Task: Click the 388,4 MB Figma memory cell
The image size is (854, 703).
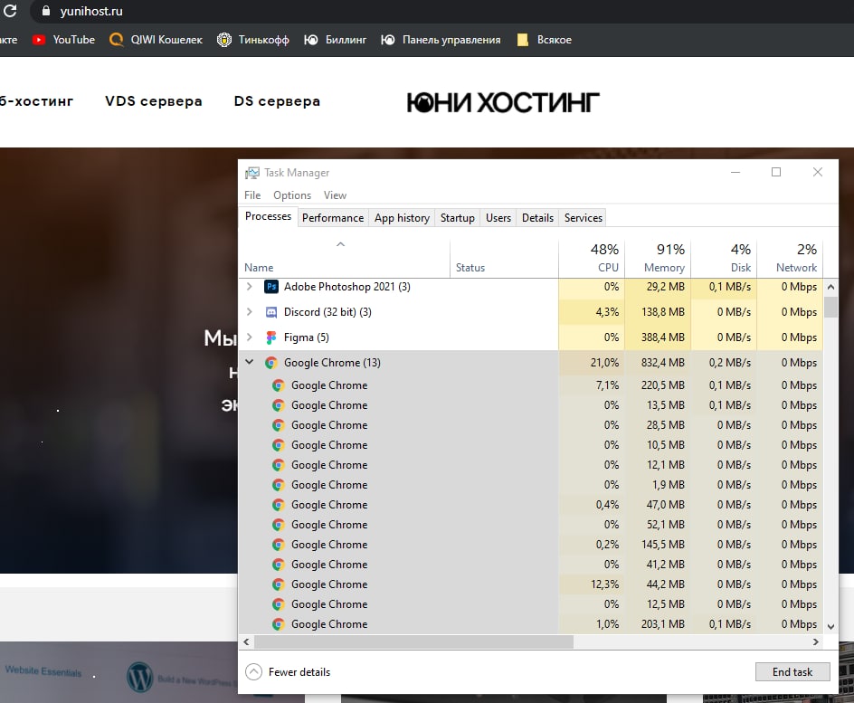Action: click(658, 337)
